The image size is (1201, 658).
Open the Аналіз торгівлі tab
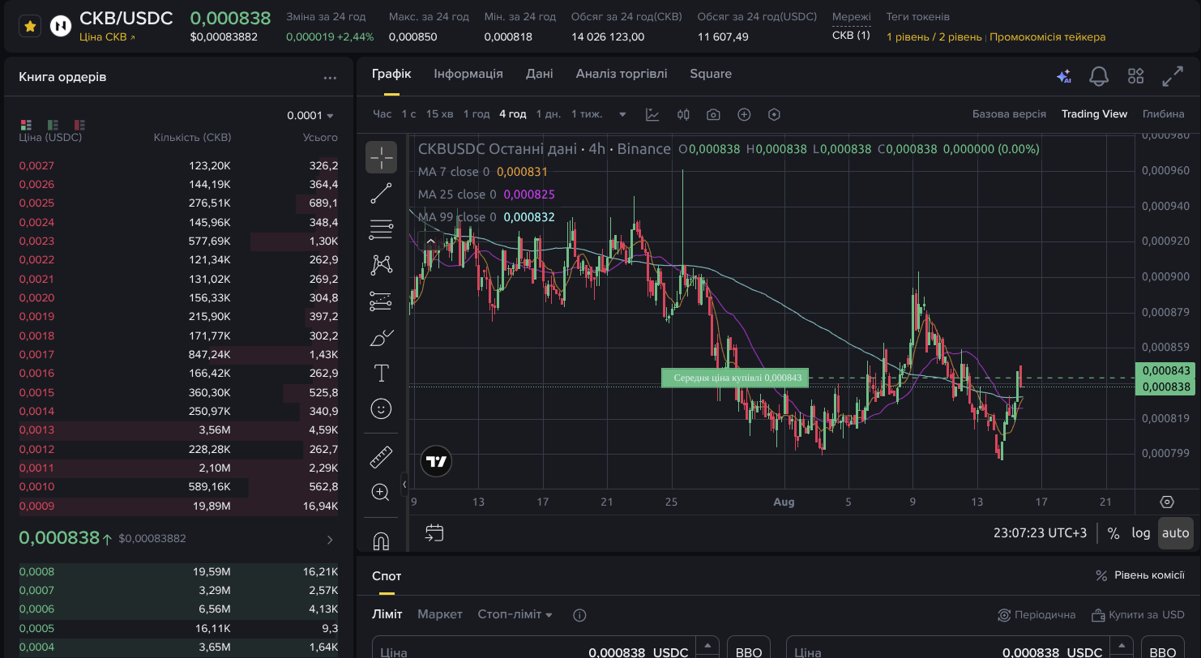622,74
